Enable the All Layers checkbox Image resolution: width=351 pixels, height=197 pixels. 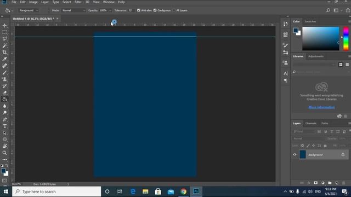[174, 10]
